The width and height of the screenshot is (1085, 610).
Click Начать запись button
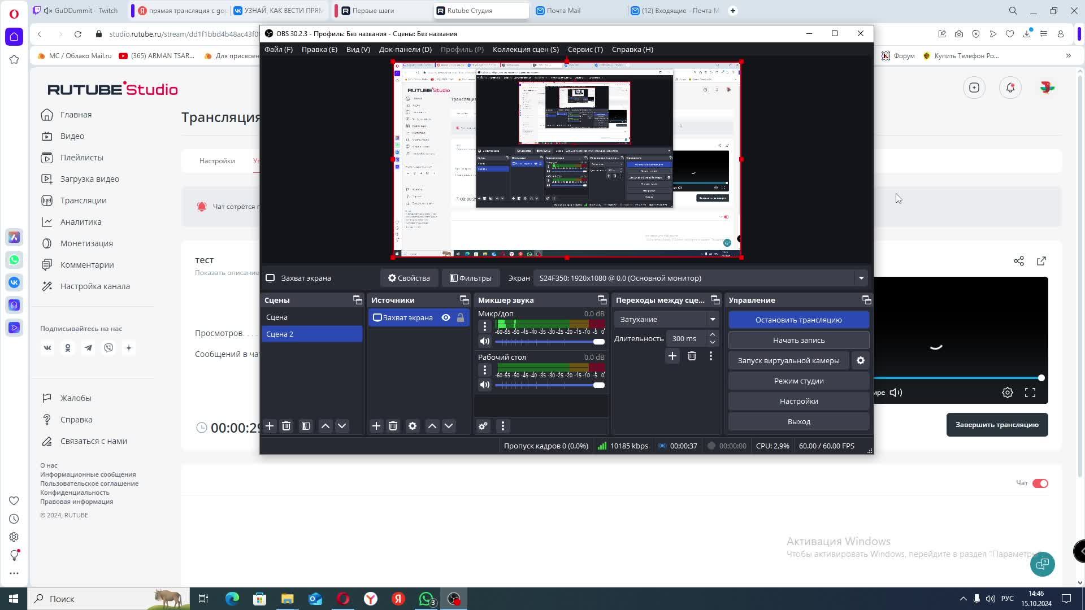click(798, 340)
